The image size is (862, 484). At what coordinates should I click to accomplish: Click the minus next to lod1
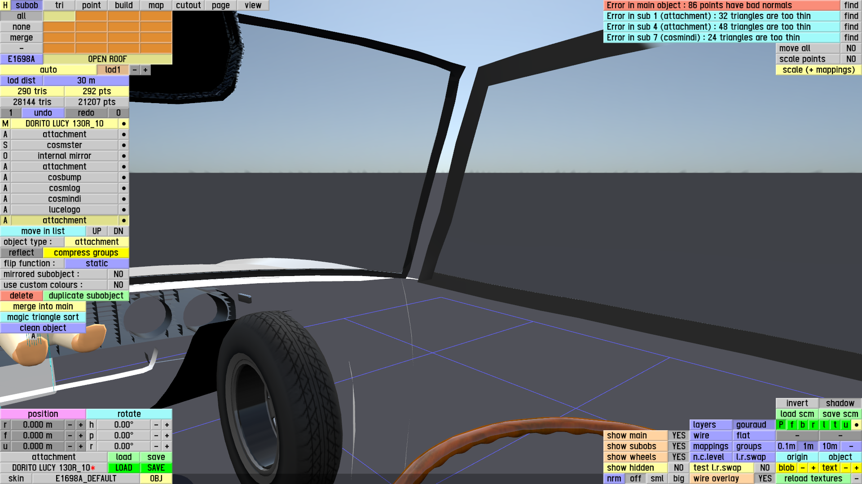click(x=135, y=70)
